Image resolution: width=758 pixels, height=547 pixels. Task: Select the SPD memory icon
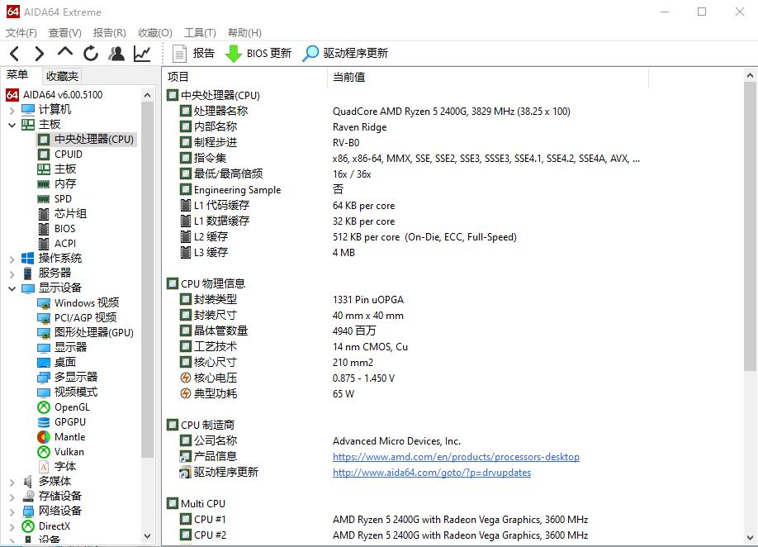[45, 198]
